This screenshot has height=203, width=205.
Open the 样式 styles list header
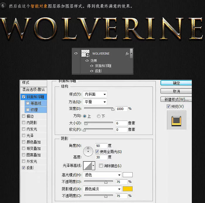34,83
